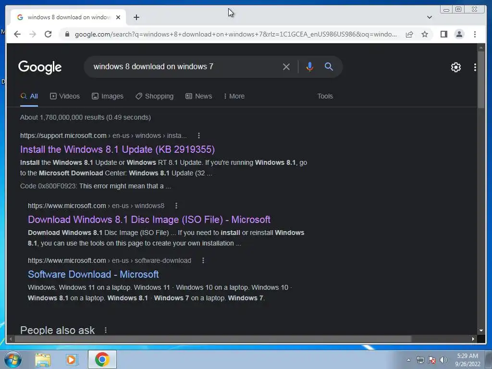Click the results count text
Viewport: 492px width, 369px height.
click(x=86, y=117)
